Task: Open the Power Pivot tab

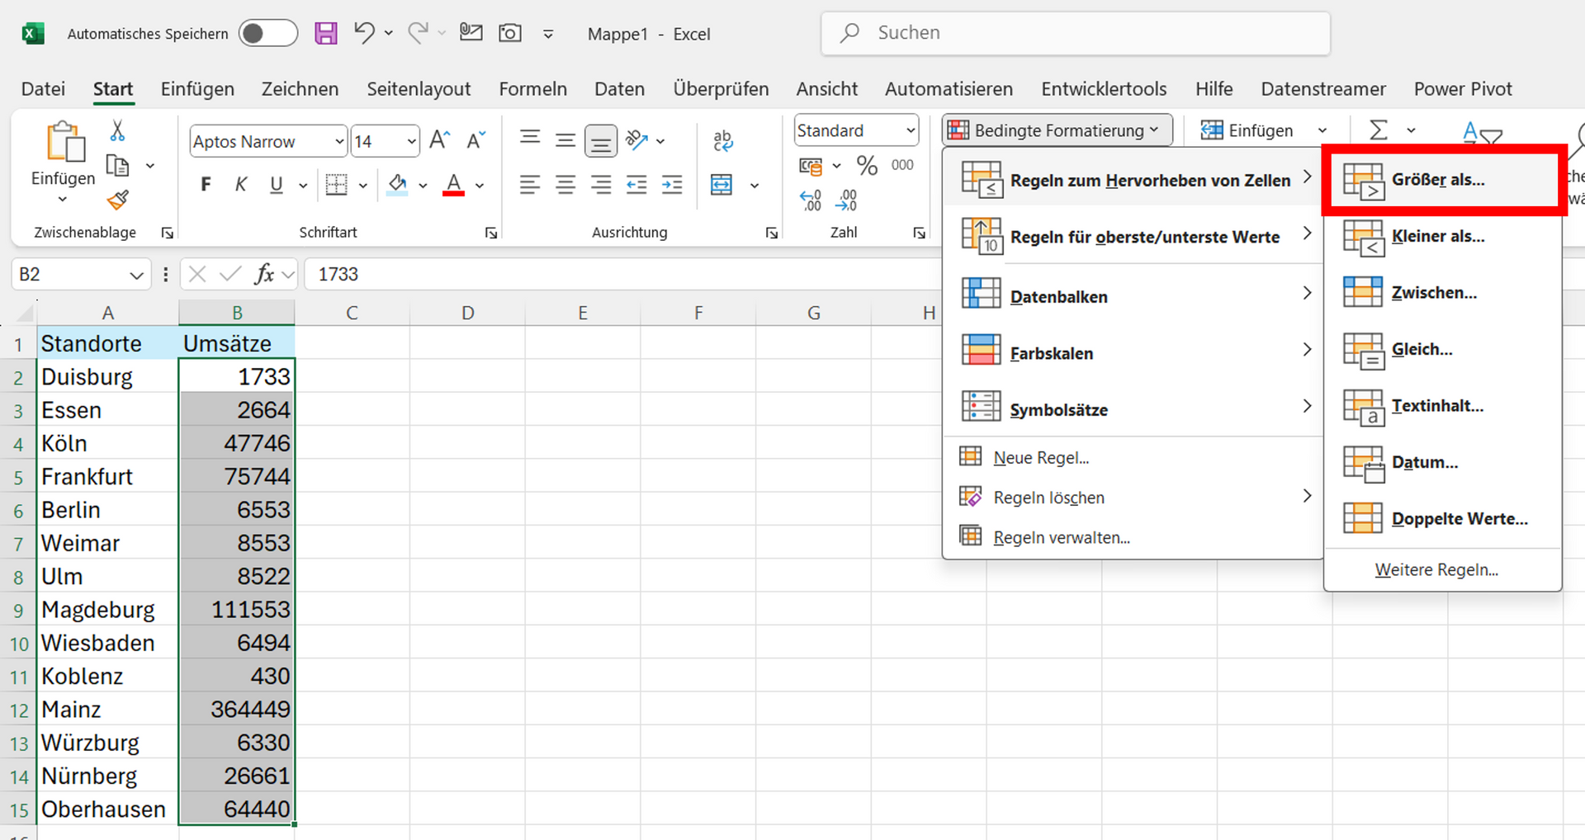Action: click(1463, 89)
